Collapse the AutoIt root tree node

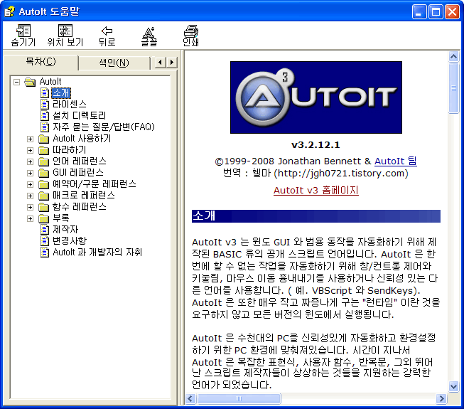(17, 82)
